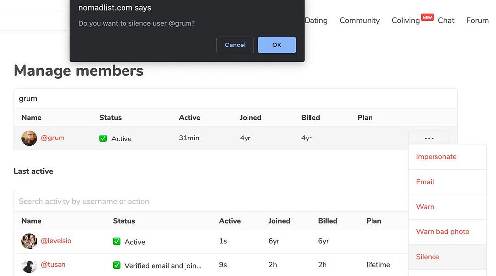Choose Email in the actions menu
The width and height of the screenshot is (496, 276).
point(425,182)
